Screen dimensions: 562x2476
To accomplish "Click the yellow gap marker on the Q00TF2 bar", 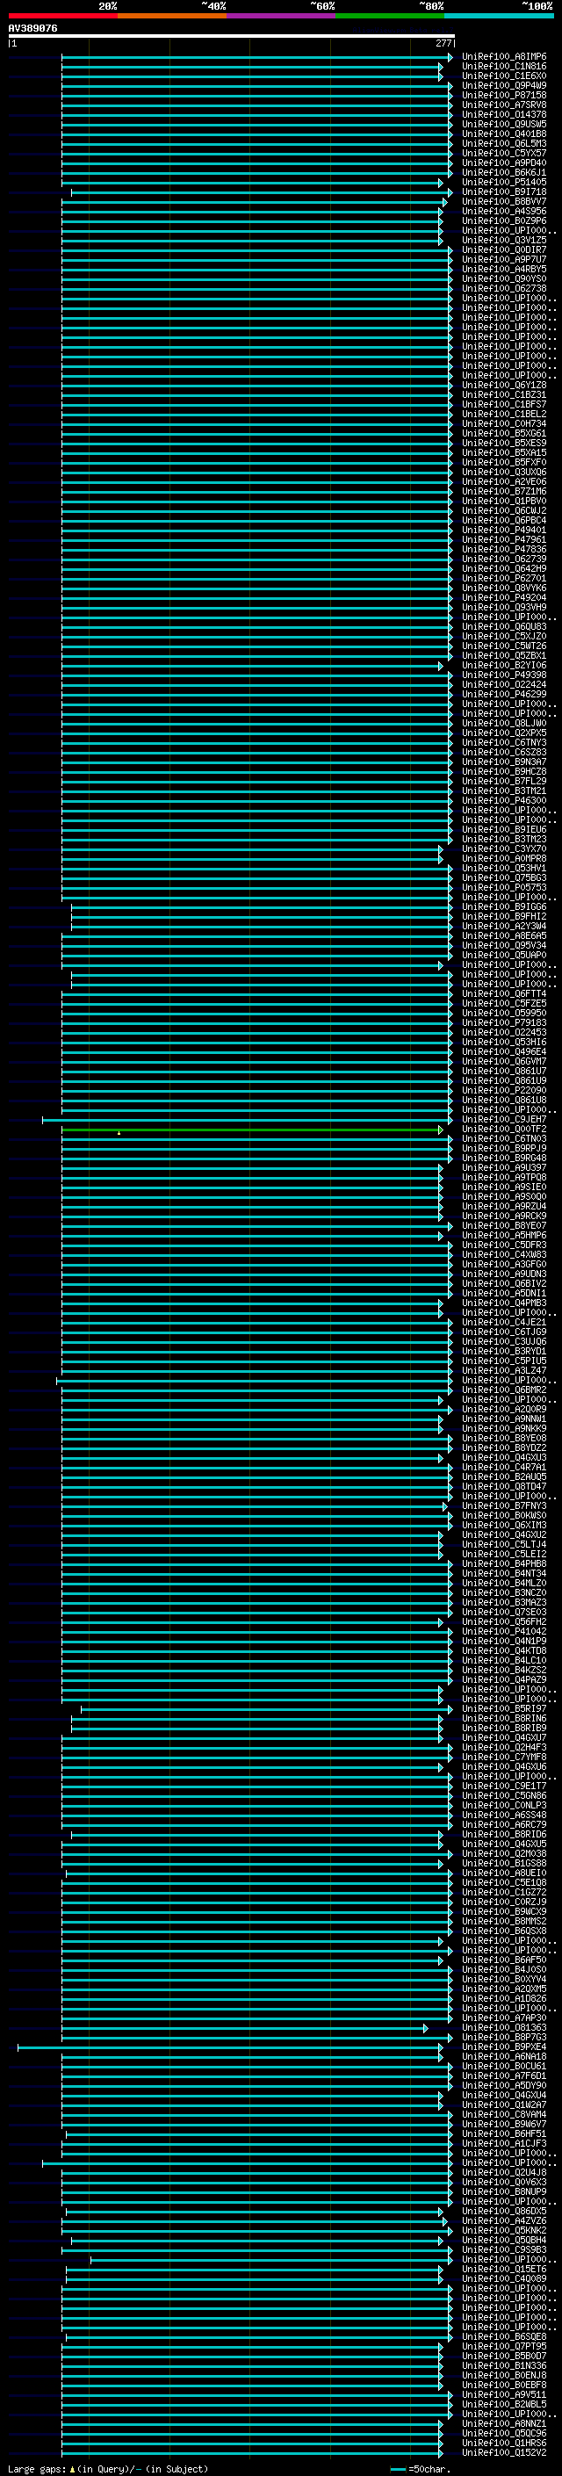I will 119,1133.
